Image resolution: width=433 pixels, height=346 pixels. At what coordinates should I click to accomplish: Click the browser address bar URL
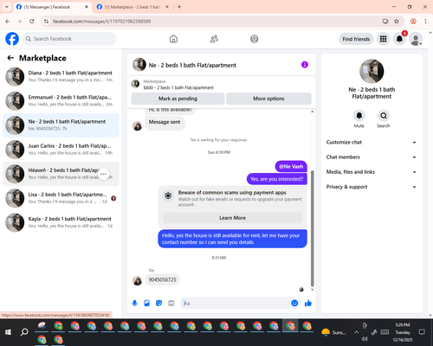click(101, 22)
